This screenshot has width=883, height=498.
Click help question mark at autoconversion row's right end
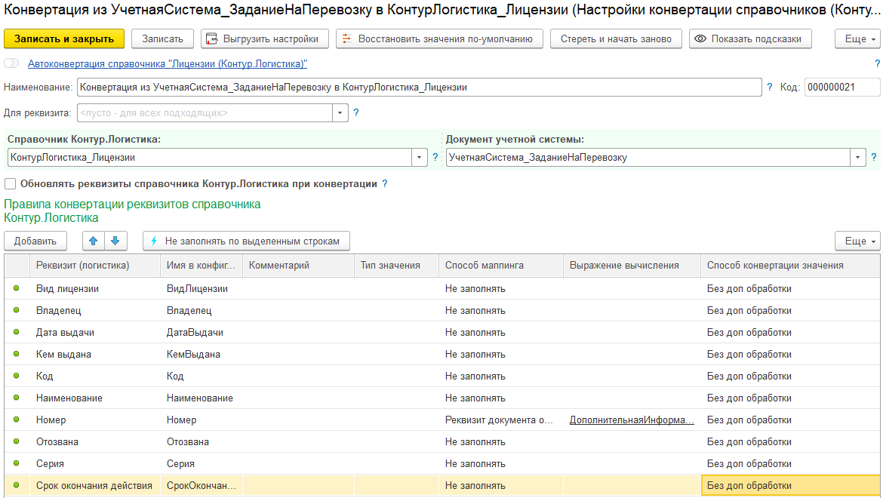pos(877,63)
